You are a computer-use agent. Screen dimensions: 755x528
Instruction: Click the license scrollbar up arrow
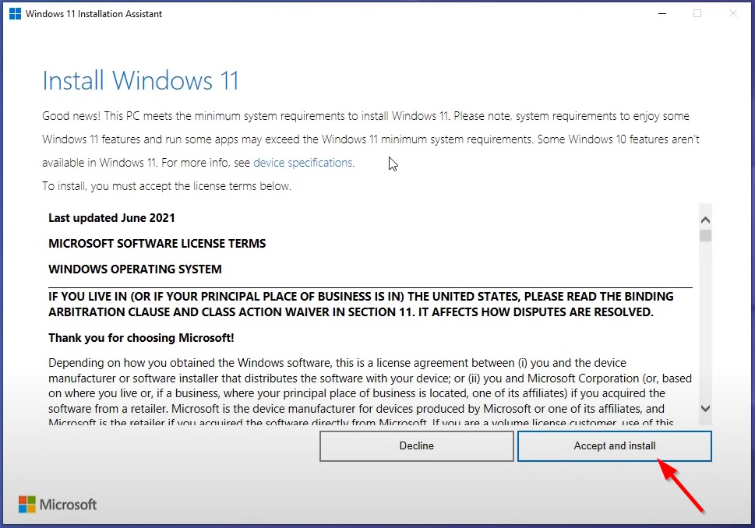coord(705,220)
